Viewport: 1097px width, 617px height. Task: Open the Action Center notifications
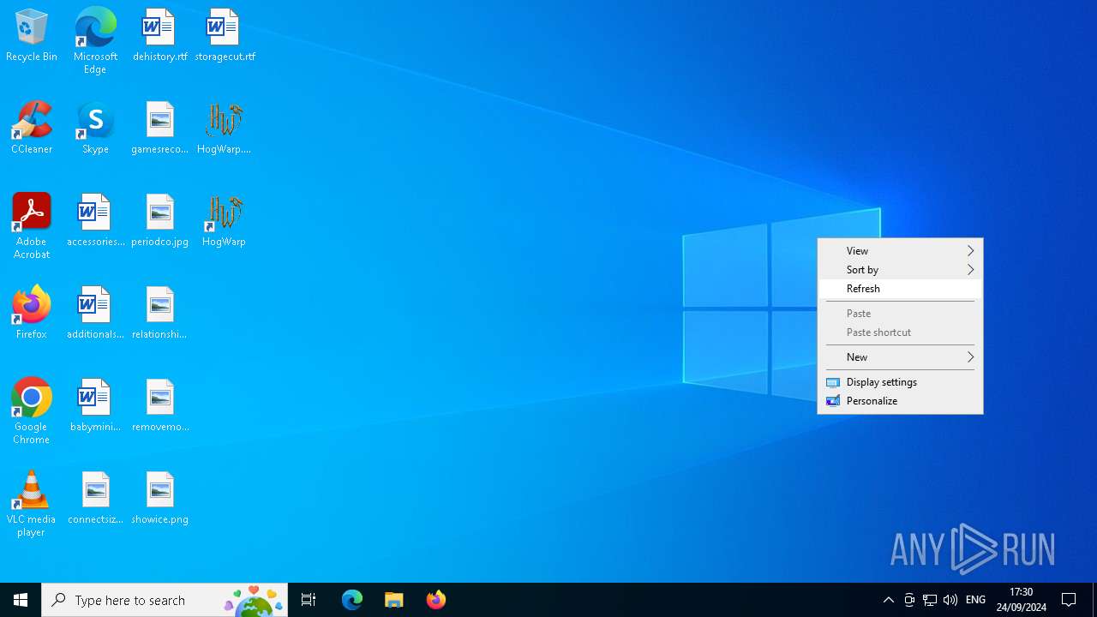point(1070,600)
